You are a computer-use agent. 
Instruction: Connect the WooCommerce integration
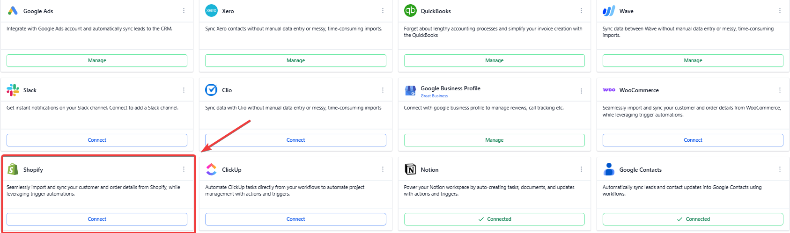(693, 140)
